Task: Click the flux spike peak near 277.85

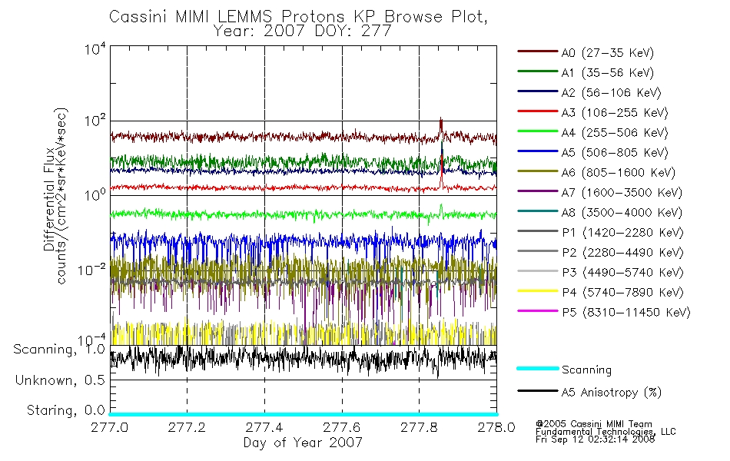Action: [x=441, y=120]
